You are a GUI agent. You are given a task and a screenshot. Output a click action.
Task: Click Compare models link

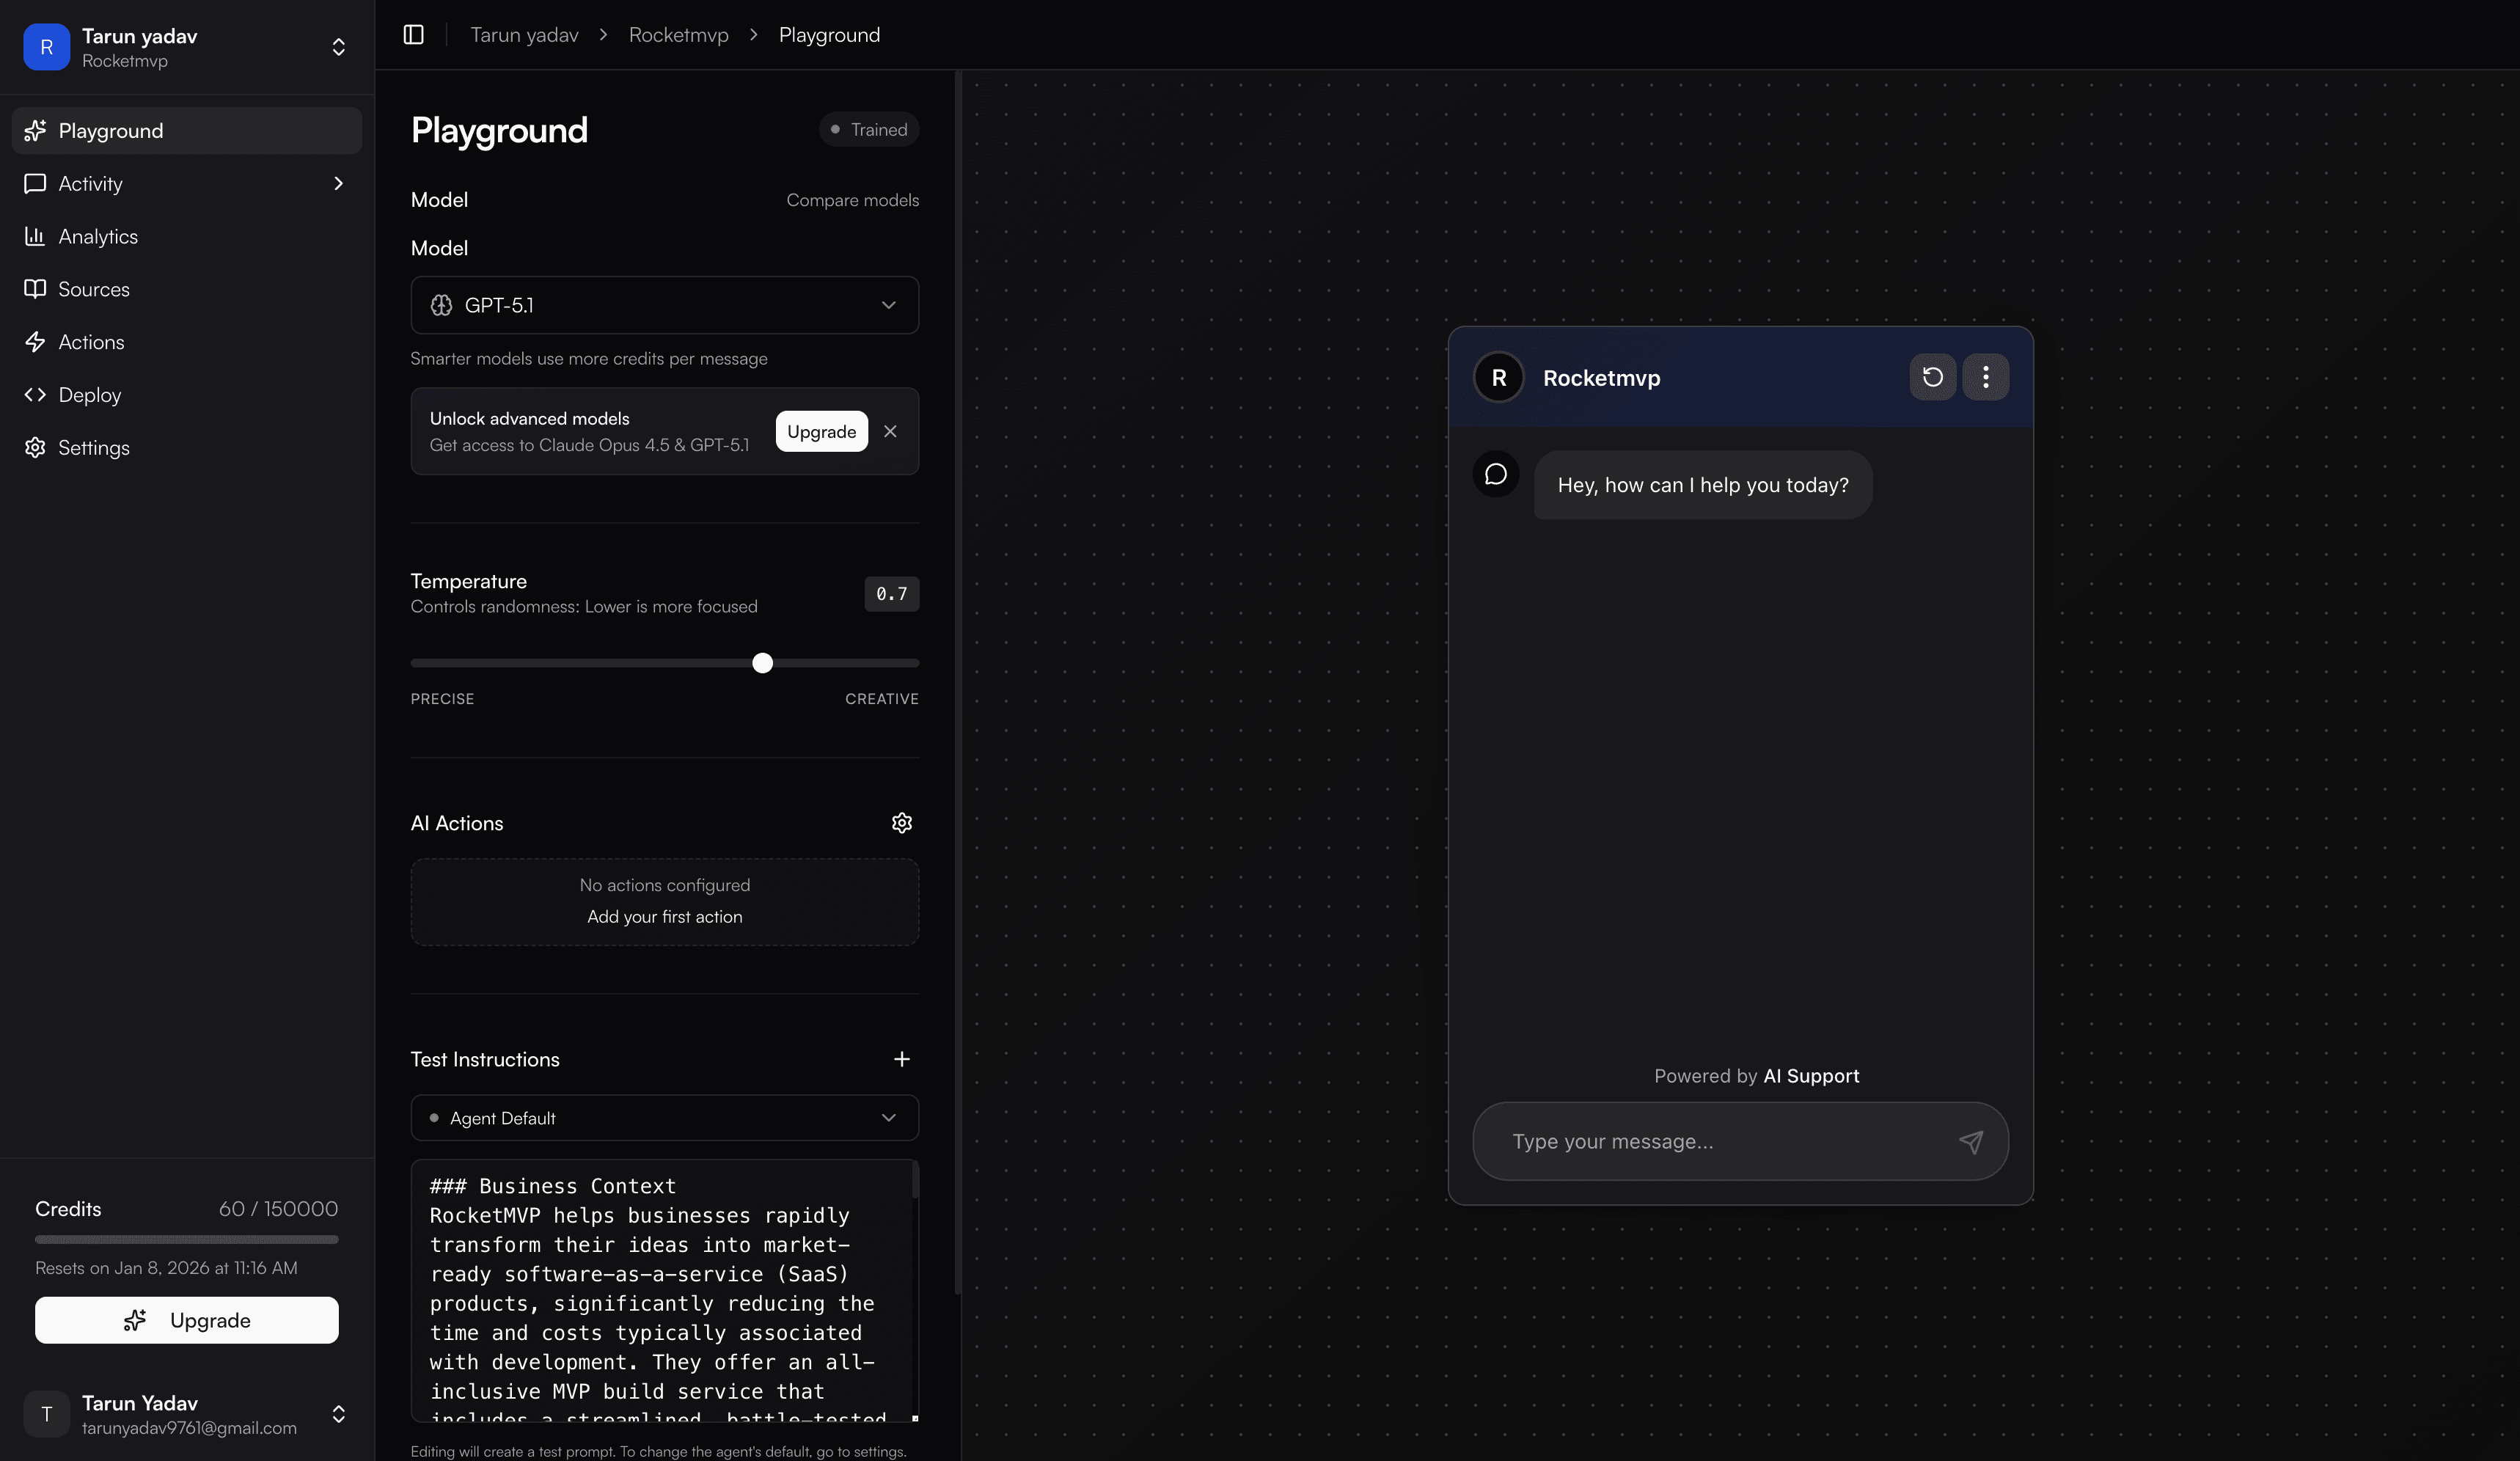(852, 199)
